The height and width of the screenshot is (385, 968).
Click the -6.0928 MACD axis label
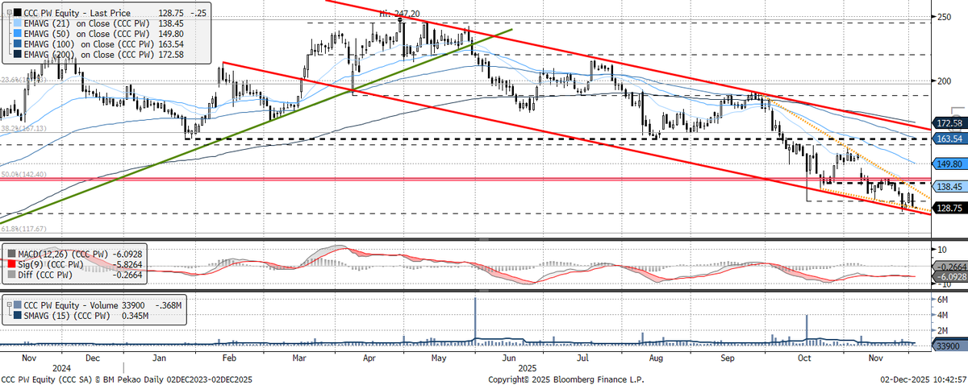tap(949, 277)
